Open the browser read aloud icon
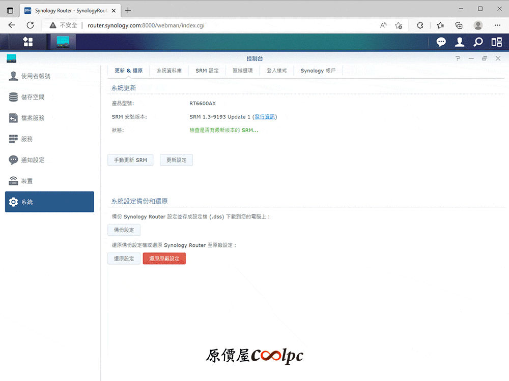The width and height of the screenshot is (509, 381). (x=383, y=25)
